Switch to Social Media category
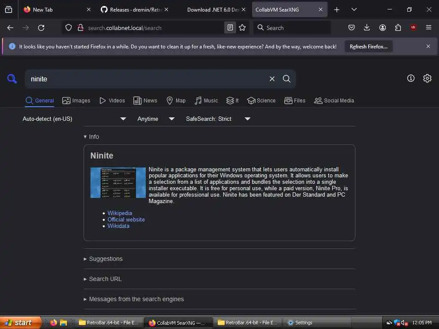The width and height of the screenshot is (439, 329). click(334, 101)
